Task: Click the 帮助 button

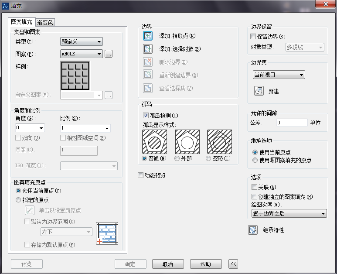Action: [x=206, y=264]
